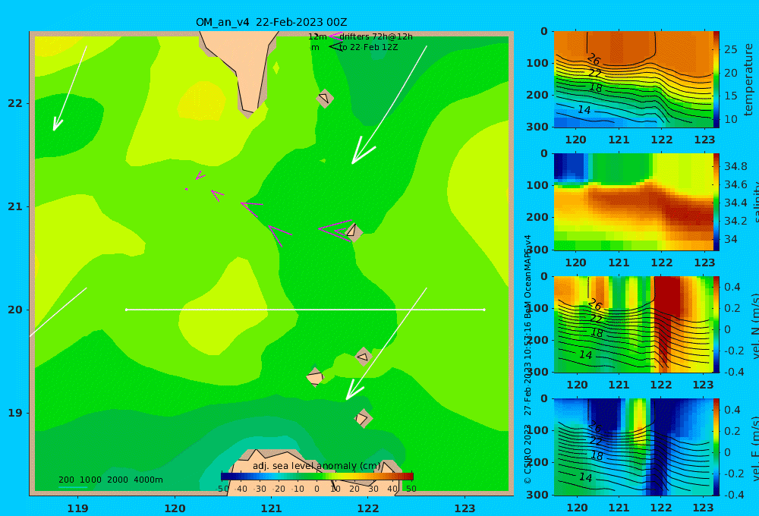Viewport: 759px width, 516px height.
Task: Click the island marker just below 19N
Action: (363, 418)
